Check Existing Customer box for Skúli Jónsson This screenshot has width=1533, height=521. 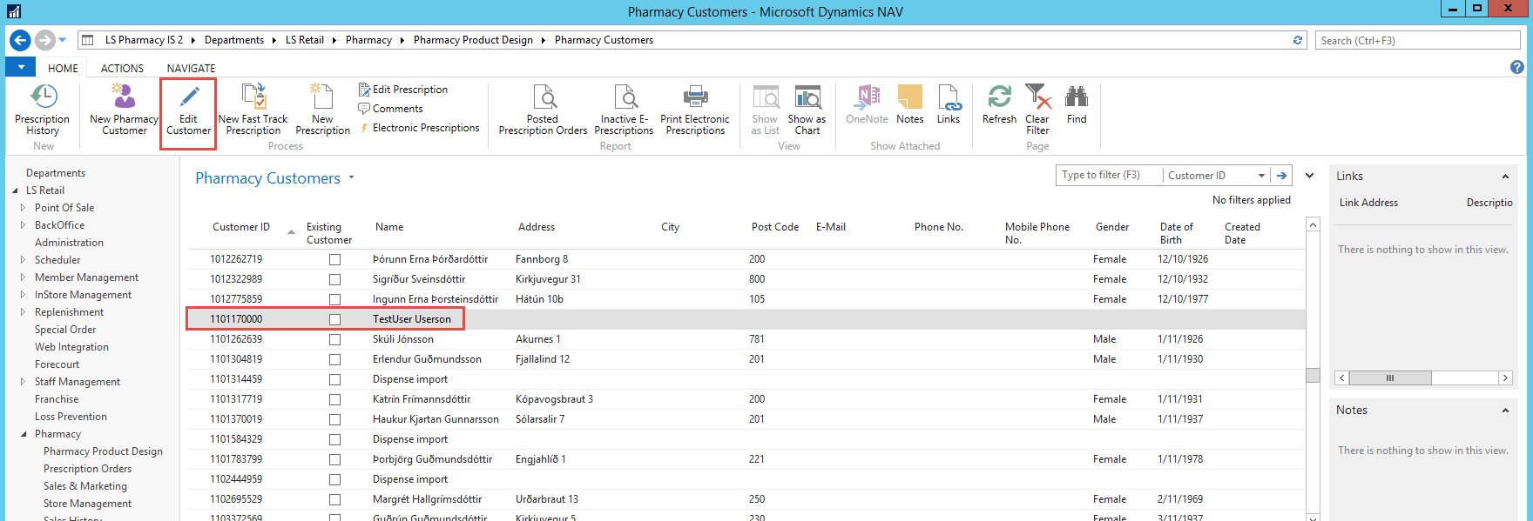tap(334, 339)
